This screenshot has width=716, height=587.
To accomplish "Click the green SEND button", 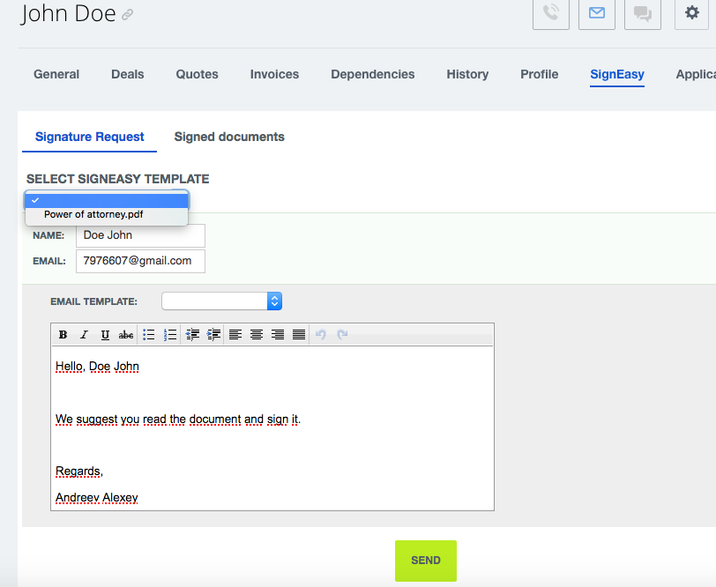I will 426,561.
